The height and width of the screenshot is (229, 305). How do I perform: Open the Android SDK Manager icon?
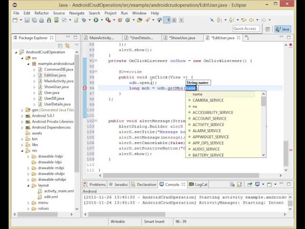(49, 20)
